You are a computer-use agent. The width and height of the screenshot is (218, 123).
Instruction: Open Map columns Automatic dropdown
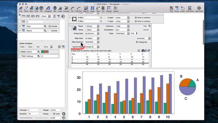pyautogui.click(x=92, y=42)
